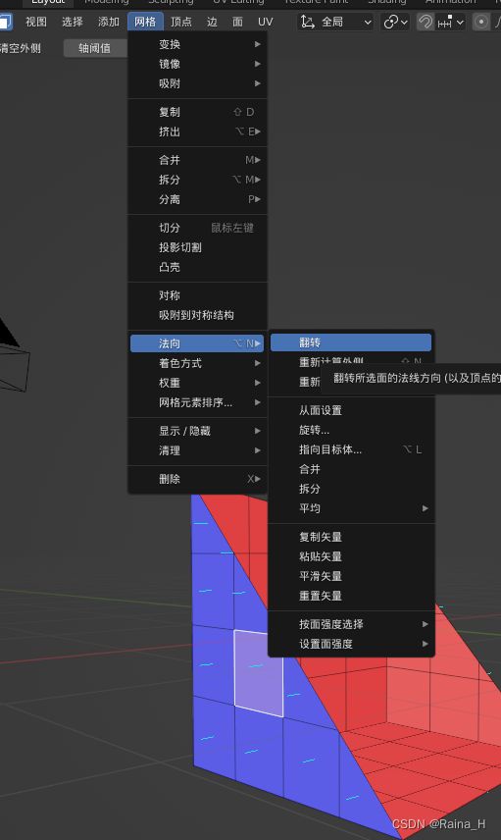The height and width of the screenshot is (840, 501).
Task: Choose 复制 in the mesh menu
Action: [197, 112]
